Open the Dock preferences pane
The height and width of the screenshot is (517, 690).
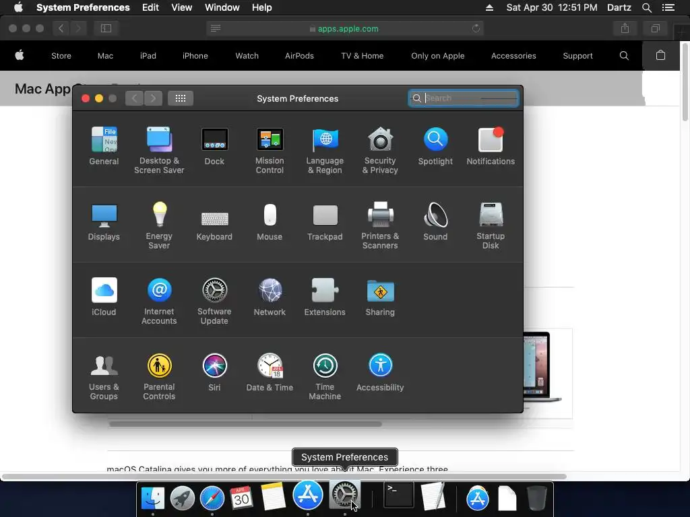tap(214, 146)
